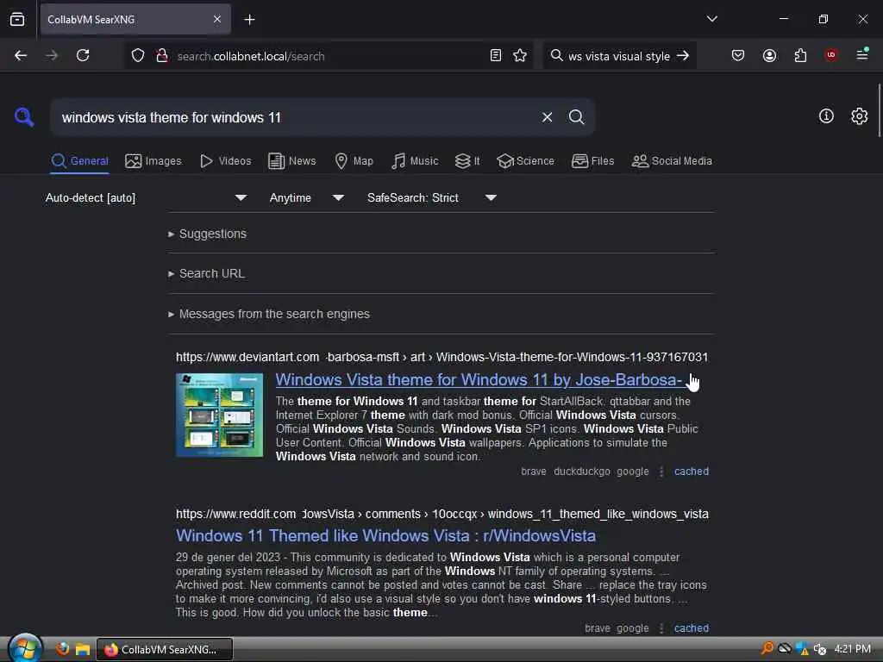
Task: Switch to the It tab
Action: pos(467,161)
